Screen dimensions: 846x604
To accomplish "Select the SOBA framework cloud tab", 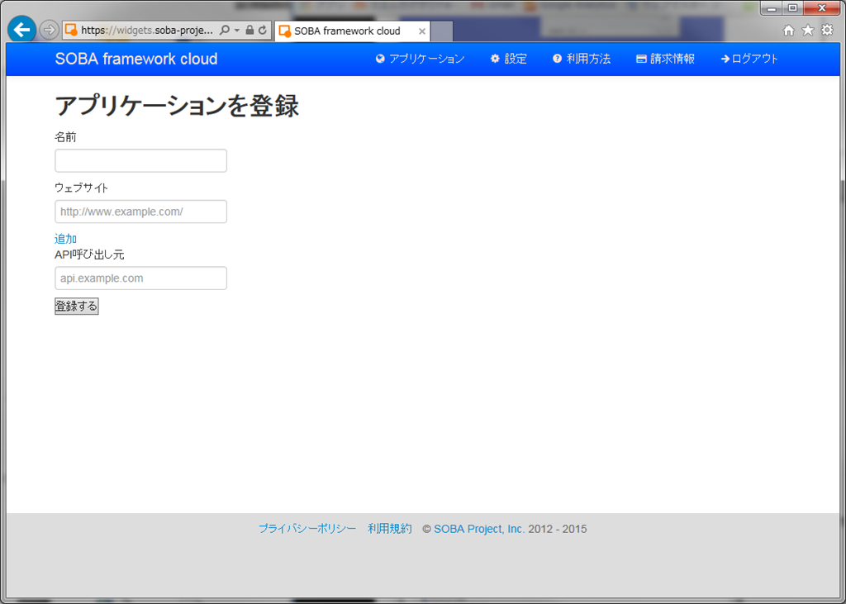I will (352, 31).
